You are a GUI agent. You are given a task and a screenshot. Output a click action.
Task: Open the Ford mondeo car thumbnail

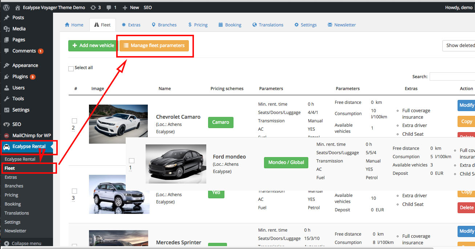pyautogui.click(x=176, y=164)
